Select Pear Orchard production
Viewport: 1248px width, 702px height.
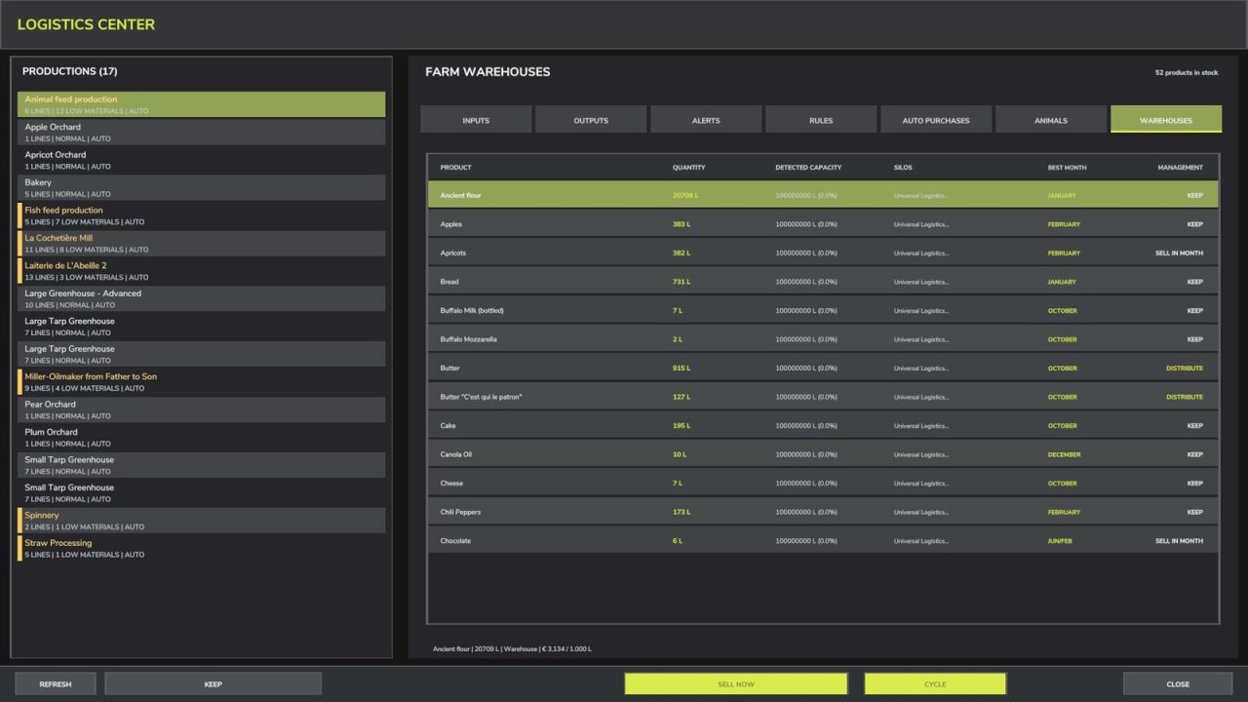click(x=201, y=409)
